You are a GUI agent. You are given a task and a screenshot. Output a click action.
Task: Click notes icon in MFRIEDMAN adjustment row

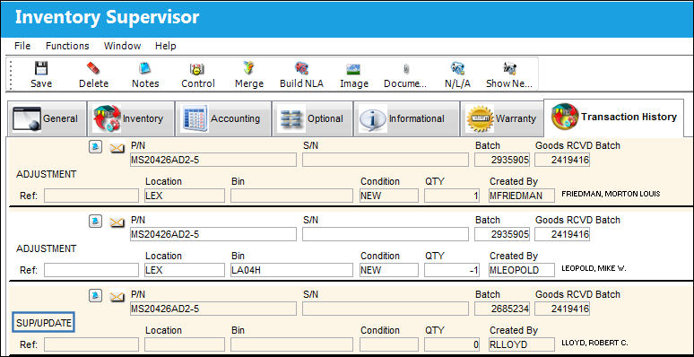95,146
